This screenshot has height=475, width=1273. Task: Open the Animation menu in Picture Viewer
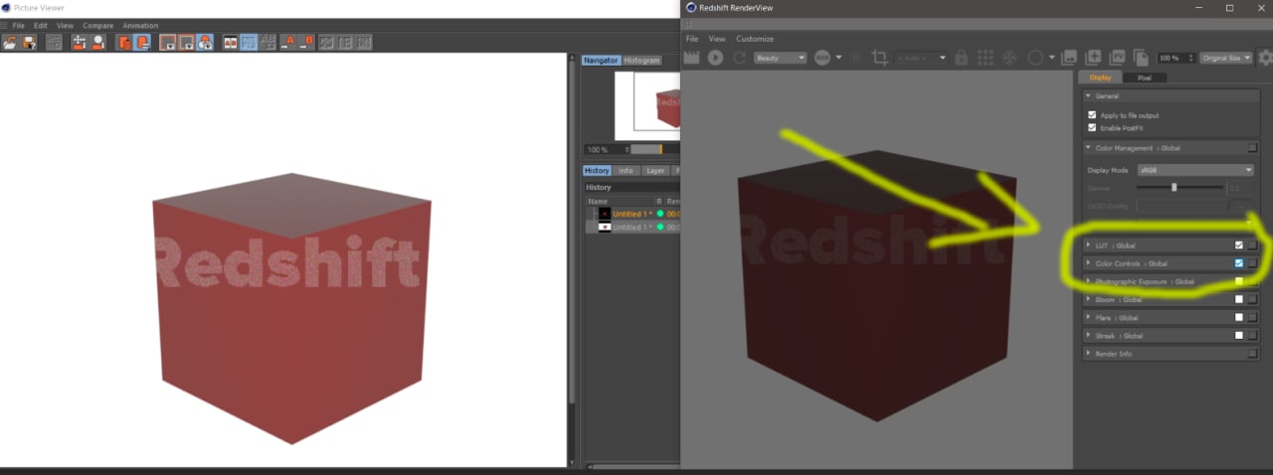point(140,25)
